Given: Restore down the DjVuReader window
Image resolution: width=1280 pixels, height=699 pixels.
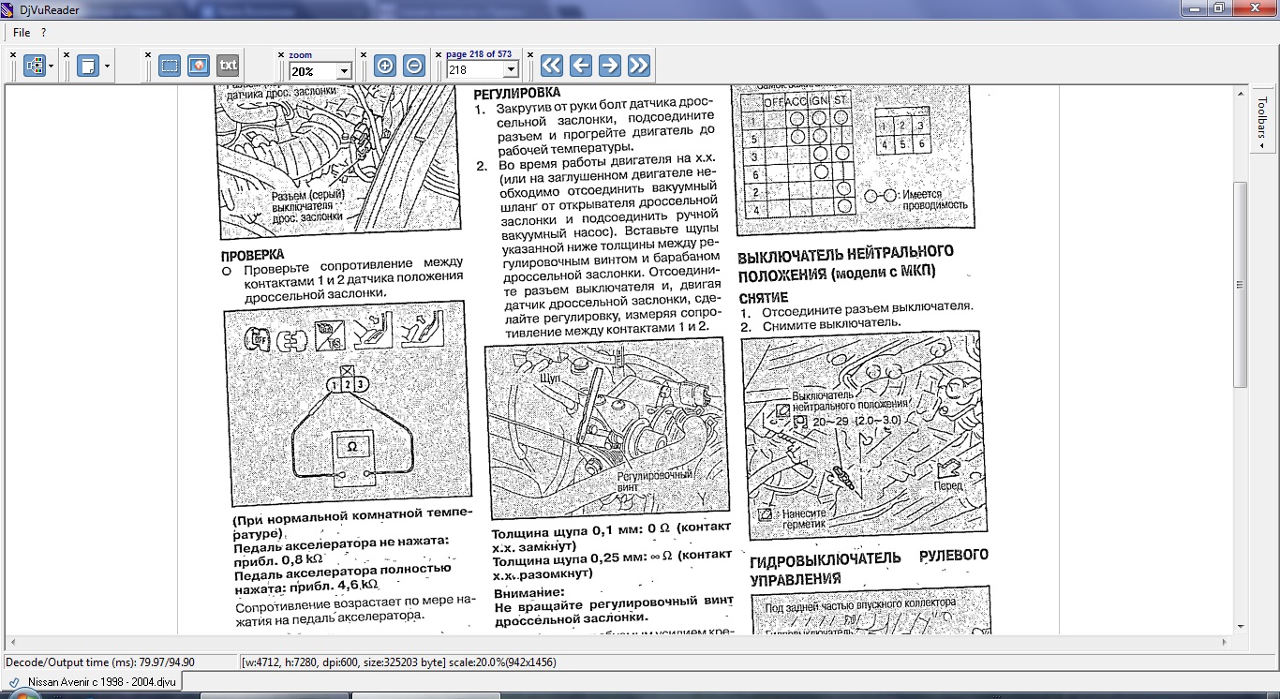Looking at the screenshot, I should [1218, 7].
